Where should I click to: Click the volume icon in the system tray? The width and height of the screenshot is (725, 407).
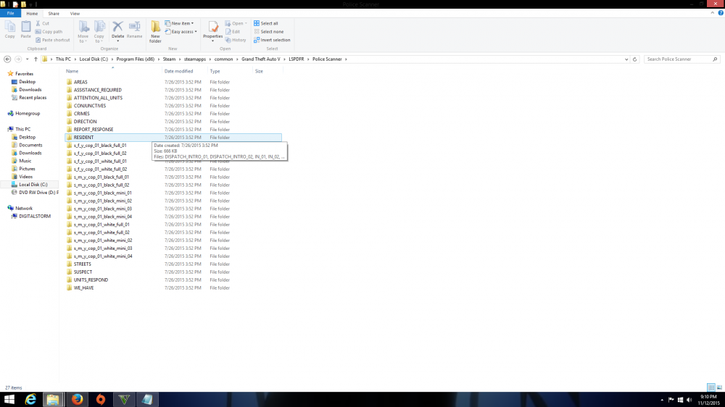tap(689, 400)
